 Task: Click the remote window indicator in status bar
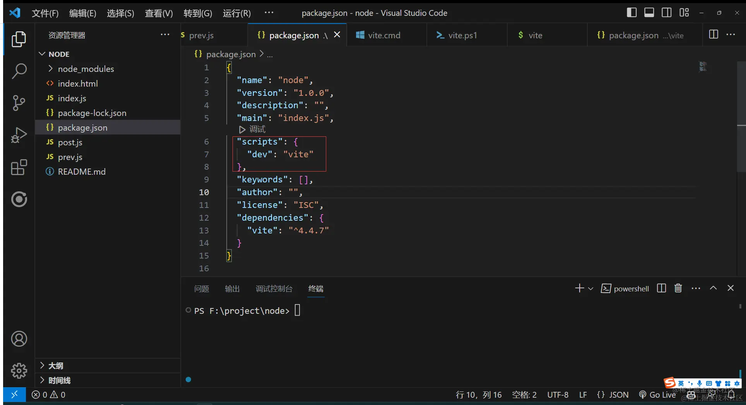[x=14, y=395]
